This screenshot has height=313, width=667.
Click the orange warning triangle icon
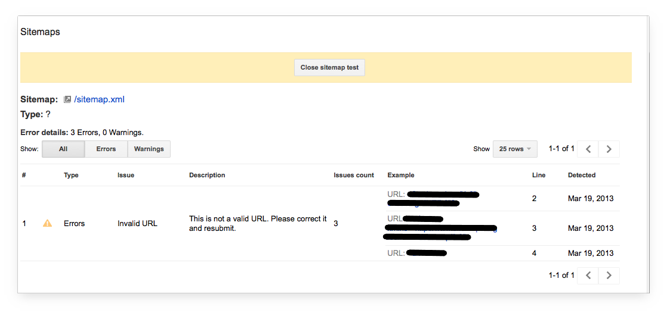[48, 223]
